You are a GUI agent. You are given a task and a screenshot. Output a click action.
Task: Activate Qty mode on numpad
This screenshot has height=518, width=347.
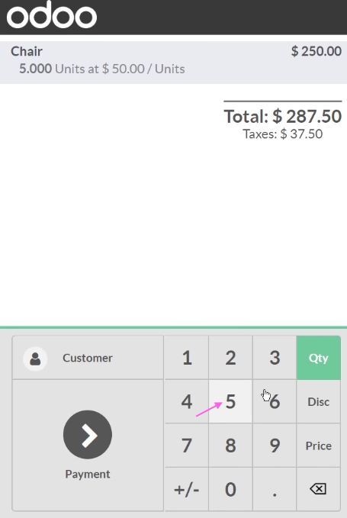(x=319, y=358)
